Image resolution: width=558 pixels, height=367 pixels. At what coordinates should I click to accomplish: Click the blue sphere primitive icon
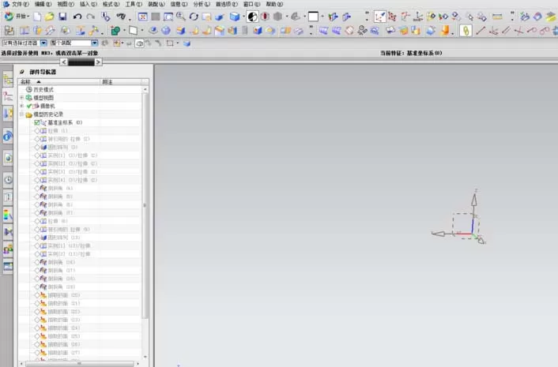coord(166,31)
